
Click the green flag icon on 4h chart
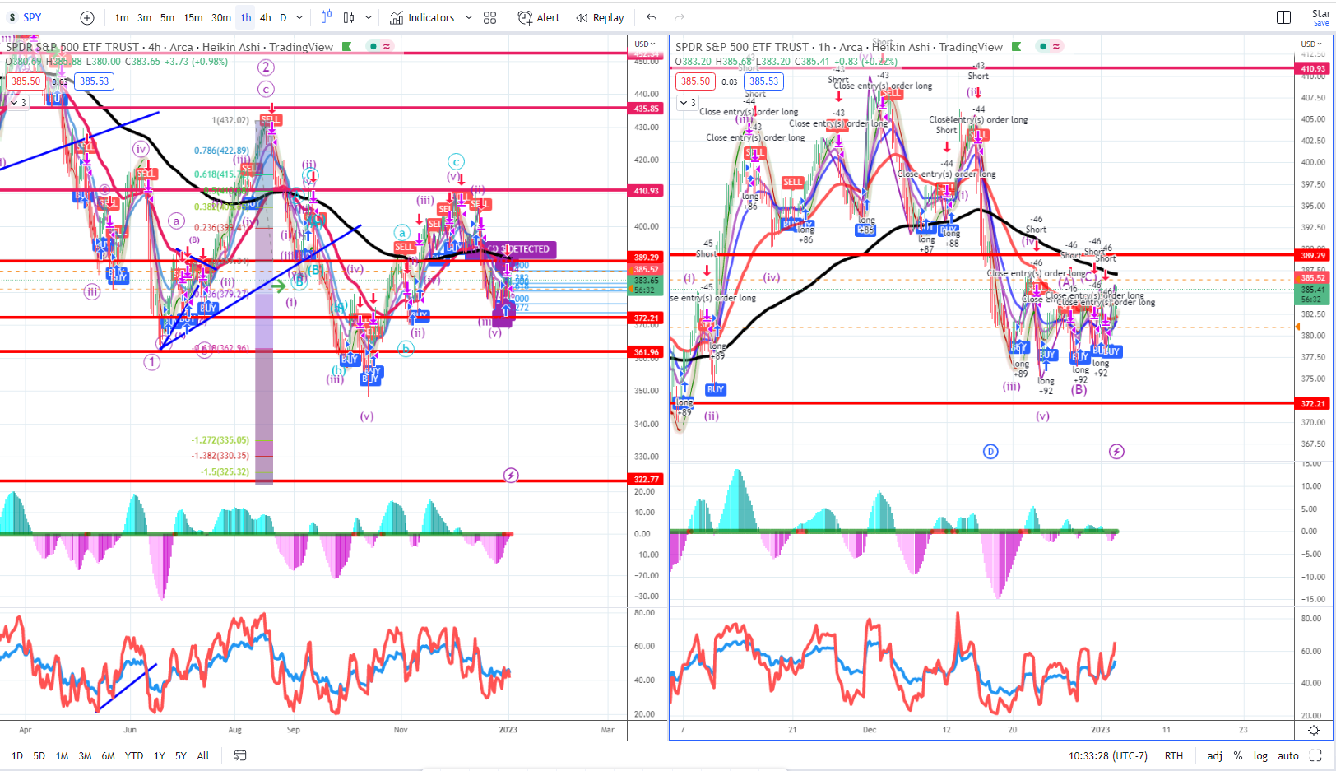click(347, 47)
